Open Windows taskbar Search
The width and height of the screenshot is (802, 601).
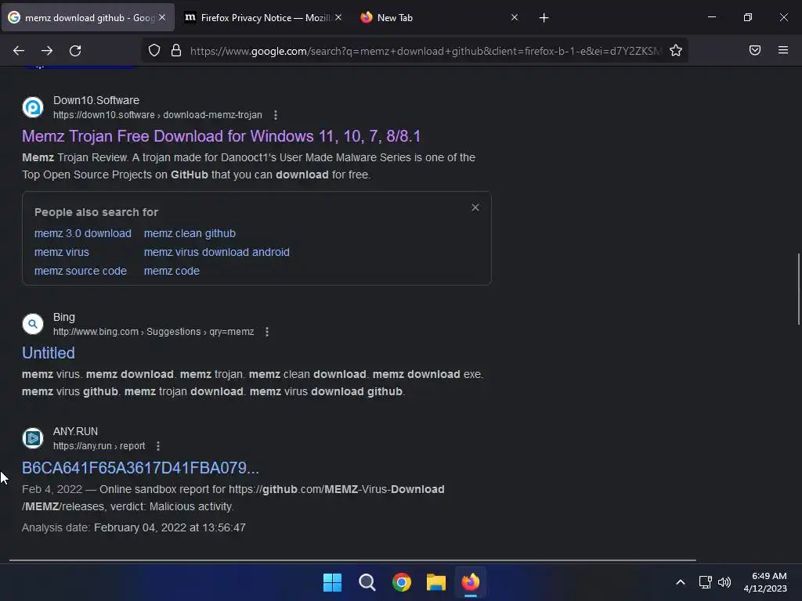pyautogui.click(x=367, y=582)
